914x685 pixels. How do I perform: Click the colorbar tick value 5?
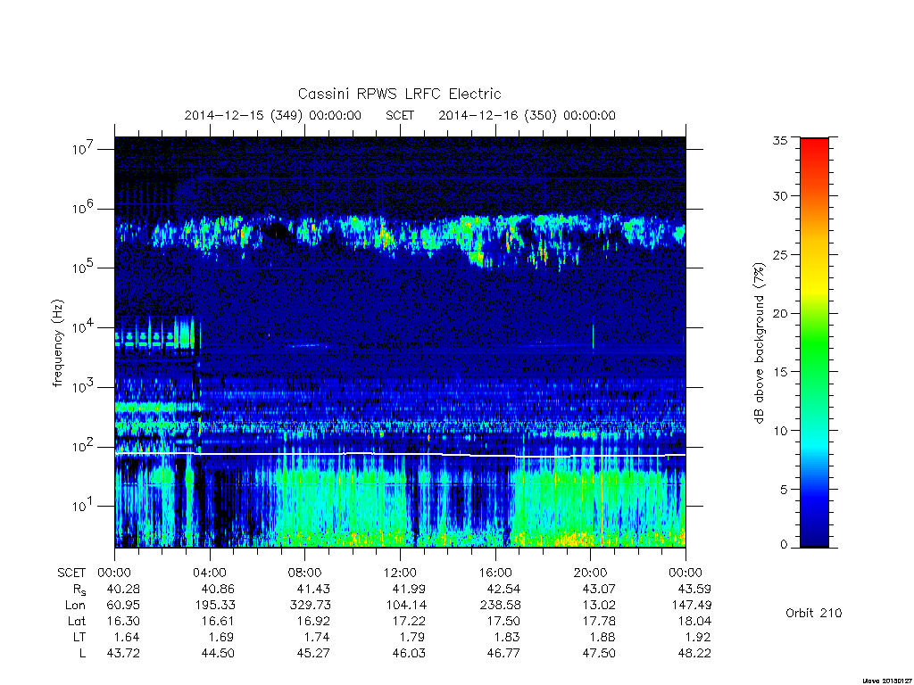tap(784, 490)
